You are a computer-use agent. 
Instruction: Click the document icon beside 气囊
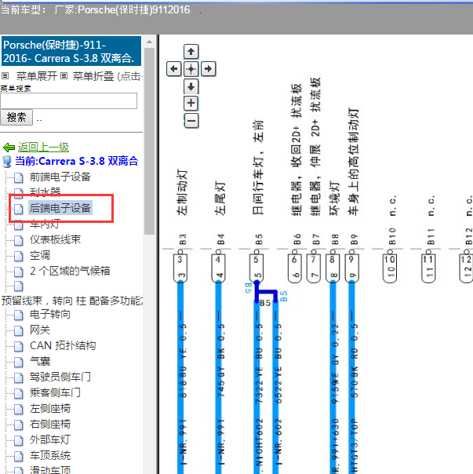(x=19, y=362)
